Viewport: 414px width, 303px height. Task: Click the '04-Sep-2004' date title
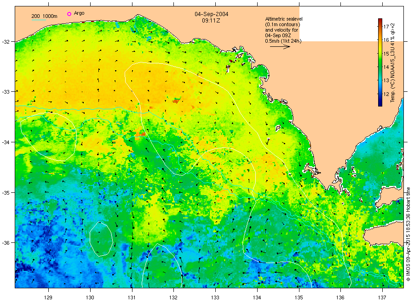pos(212,14)
